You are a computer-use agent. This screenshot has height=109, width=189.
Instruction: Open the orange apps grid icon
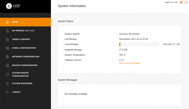point(181,2)
